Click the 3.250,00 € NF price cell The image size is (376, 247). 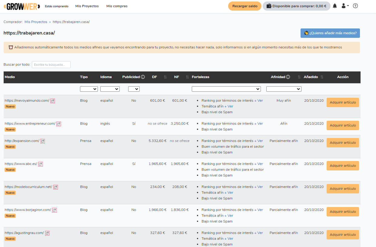pos(180,123)
